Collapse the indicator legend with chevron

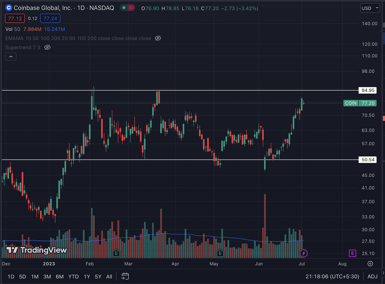pos(11,57)
